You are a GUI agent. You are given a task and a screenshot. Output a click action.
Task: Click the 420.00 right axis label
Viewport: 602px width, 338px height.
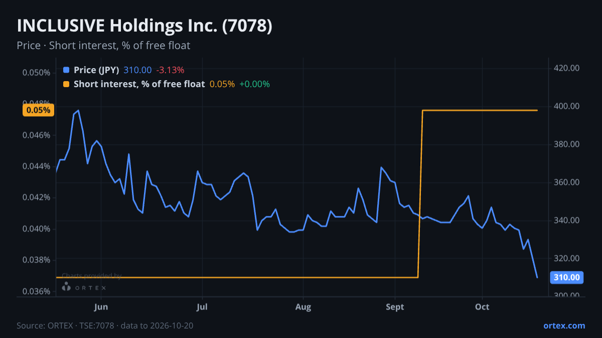pyautogui.click(x=567, y=68)
